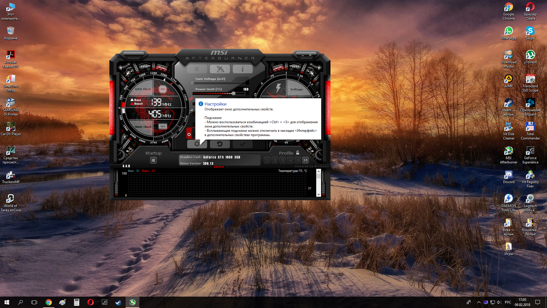Open Skype desktop shortcut
Viewport: 547px width, 308px height.
pyautogui.click(x=530, y=33)
